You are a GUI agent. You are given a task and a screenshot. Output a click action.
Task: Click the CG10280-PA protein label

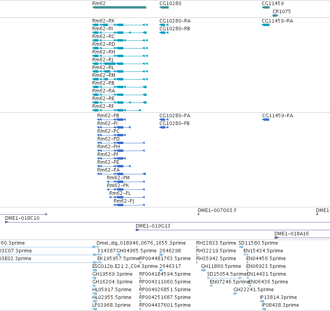[x=175, y=116]
